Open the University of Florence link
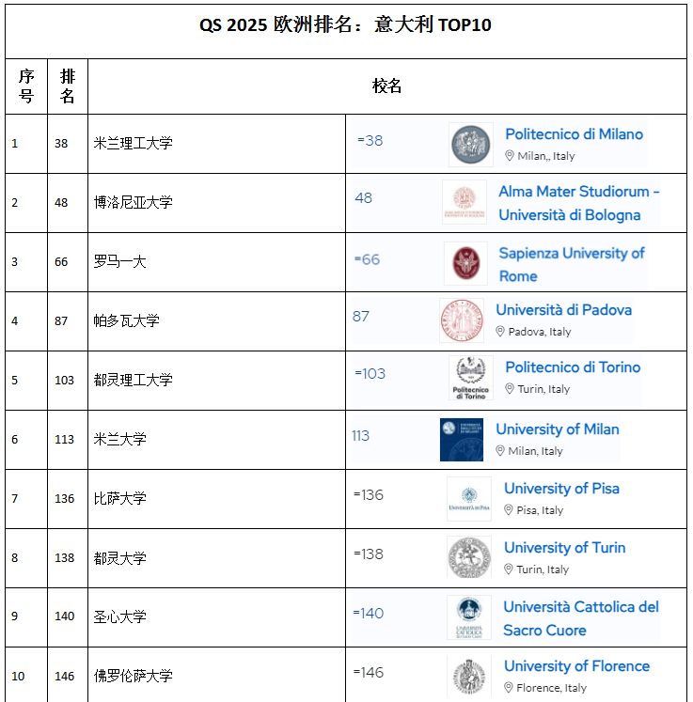693x702 pixels. point(576,665)
